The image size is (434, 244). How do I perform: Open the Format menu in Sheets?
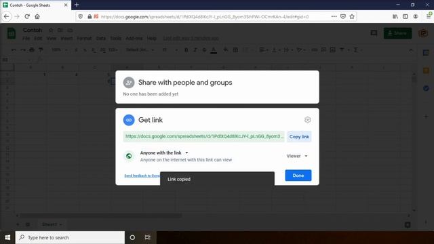click(x=84, y=38)
